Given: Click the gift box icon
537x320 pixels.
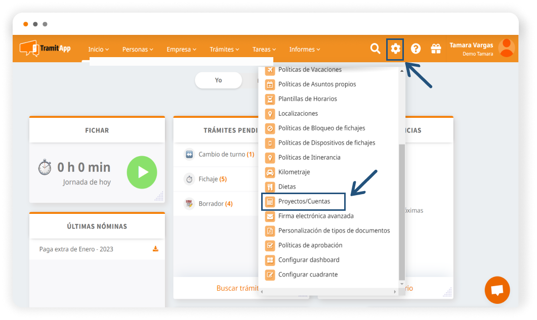Looking at the screenshot, I should pos(435,49).
